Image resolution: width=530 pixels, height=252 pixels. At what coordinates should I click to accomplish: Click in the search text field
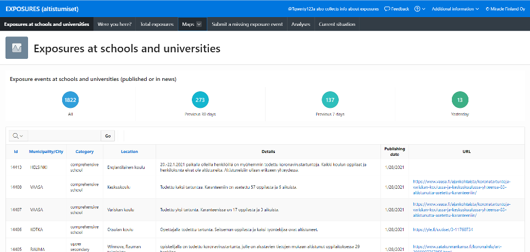[x=64, y=136]
